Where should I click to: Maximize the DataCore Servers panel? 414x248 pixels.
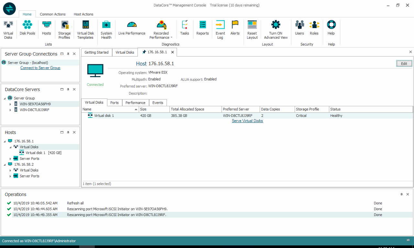[62, 89]
